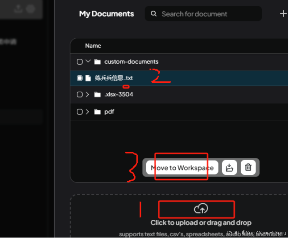Expand the pdf folder chevron
The height and width of the screenshot is (238, 289).
[87, 112]
